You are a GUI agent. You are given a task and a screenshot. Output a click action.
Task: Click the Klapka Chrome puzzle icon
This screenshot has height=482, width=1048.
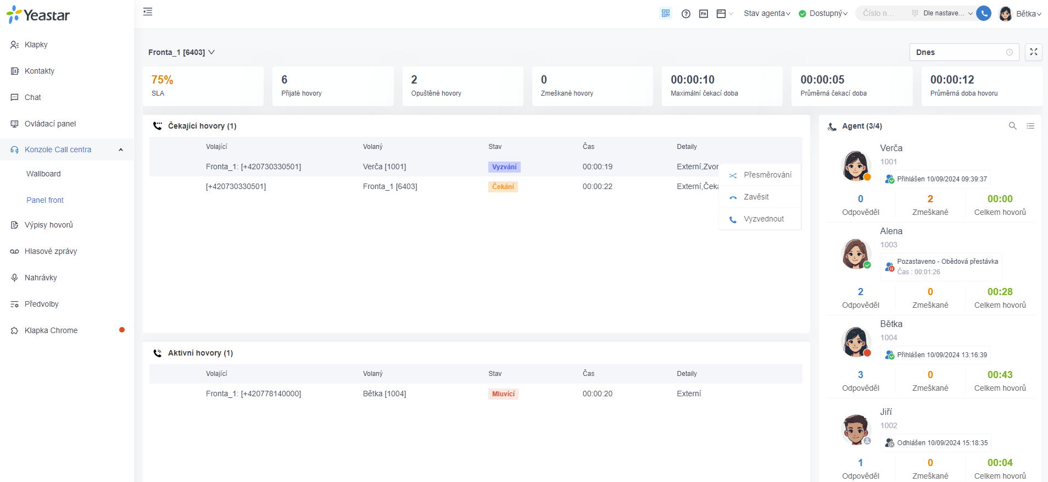pyautogui.click(x=15, y=330)
